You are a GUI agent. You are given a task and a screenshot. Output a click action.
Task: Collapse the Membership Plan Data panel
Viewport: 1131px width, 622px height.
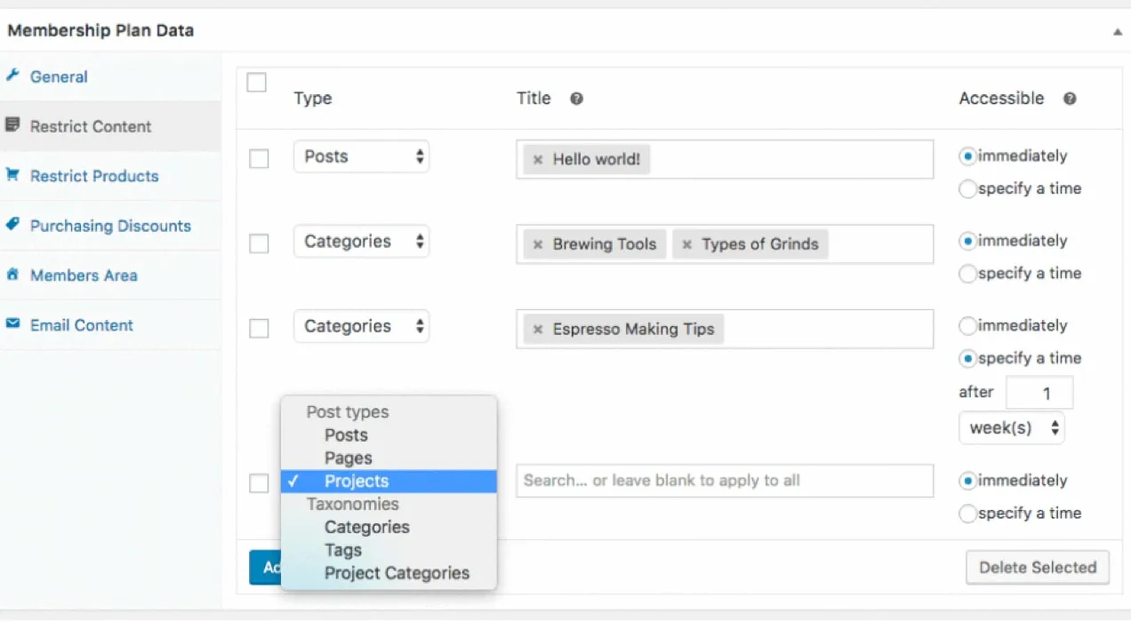1117,31
